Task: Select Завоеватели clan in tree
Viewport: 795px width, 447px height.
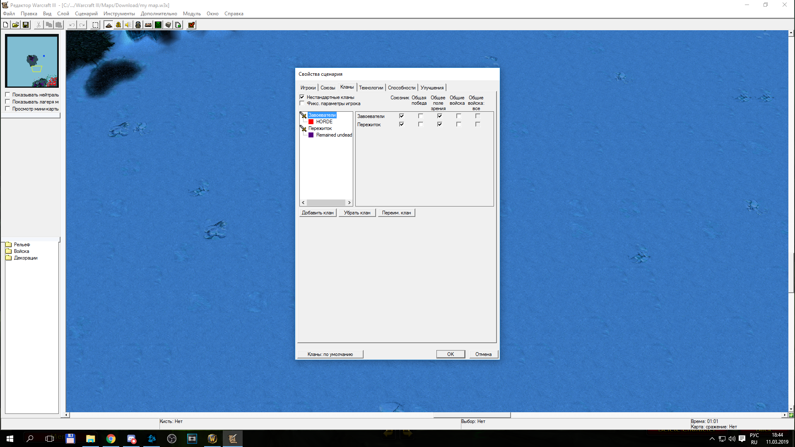Action: (322, 115)
